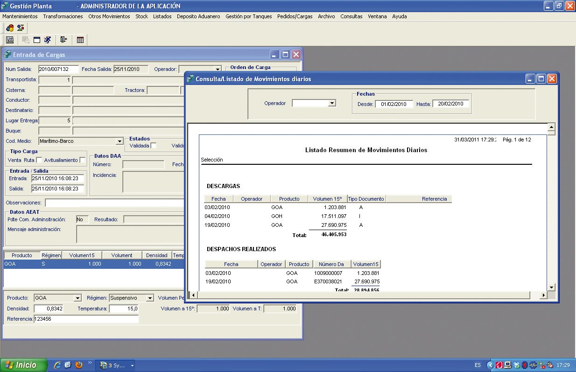Enable the Ruta checkbox under Tipo Carga
576x372 pixels.
tap(39, 160)
